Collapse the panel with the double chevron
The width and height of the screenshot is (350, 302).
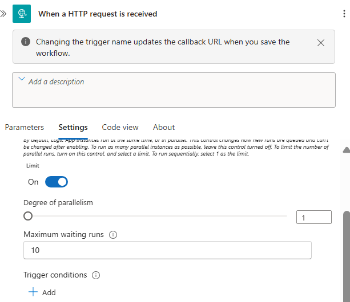(x=3, y=13)
